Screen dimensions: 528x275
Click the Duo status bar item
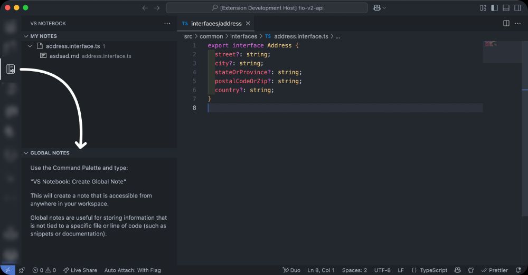(x=291, y=270)
